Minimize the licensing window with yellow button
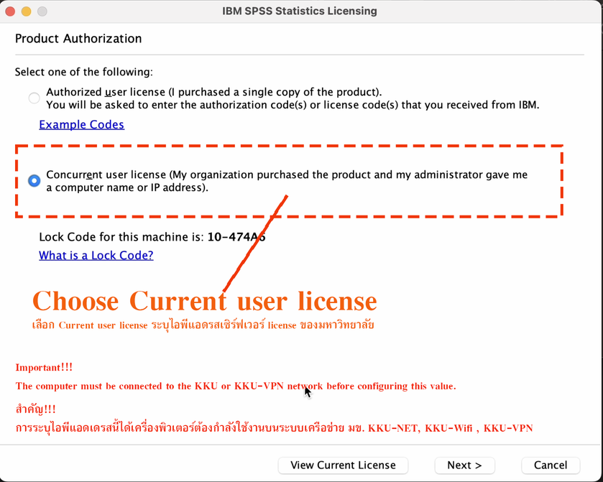The height and width of the screenshot is (482, 603). point(26,11)
